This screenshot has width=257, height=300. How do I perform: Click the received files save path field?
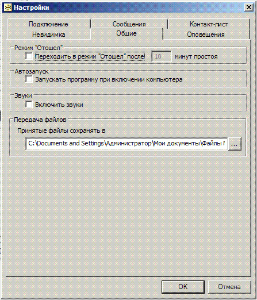[126, 144]
